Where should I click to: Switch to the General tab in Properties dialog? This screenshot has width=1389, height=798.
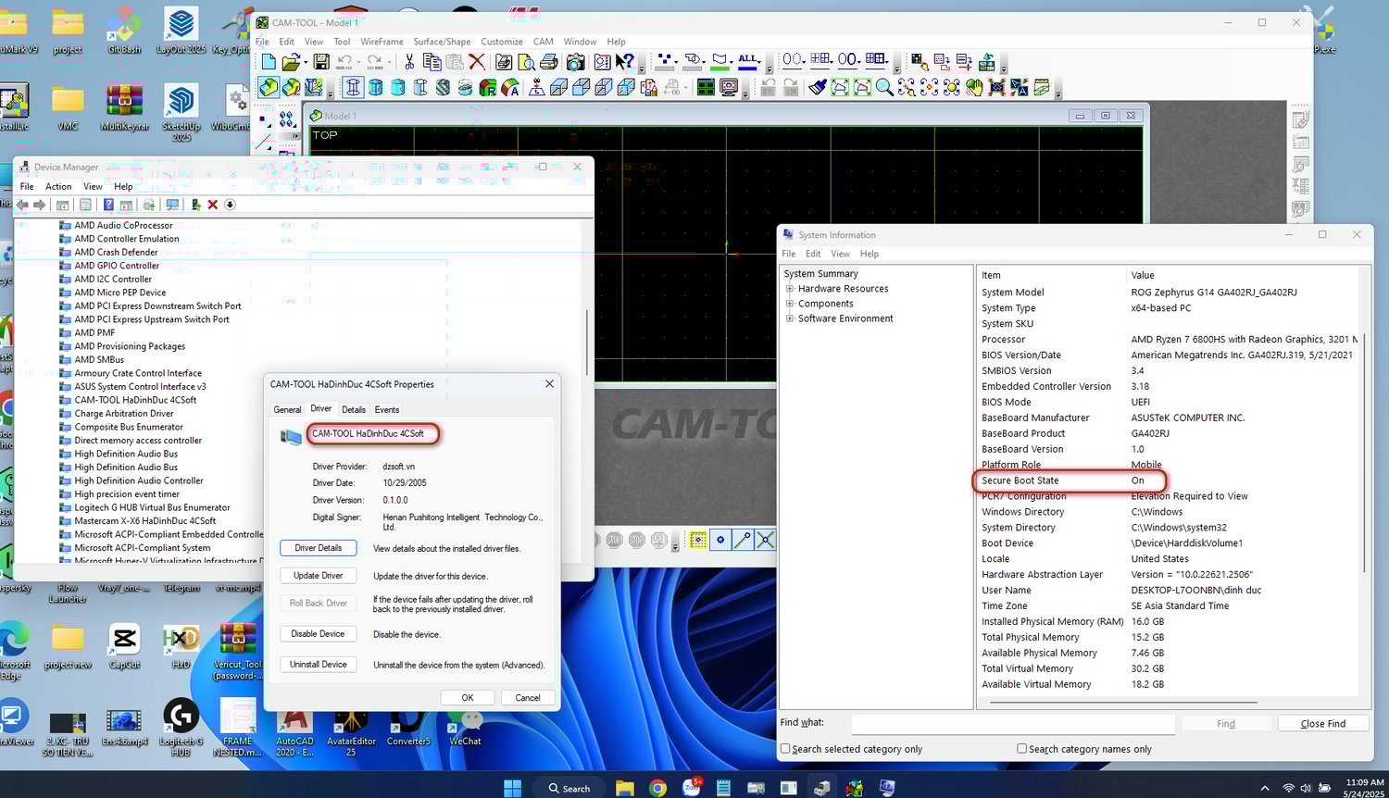pyautogui.click(x=287, y=409)
